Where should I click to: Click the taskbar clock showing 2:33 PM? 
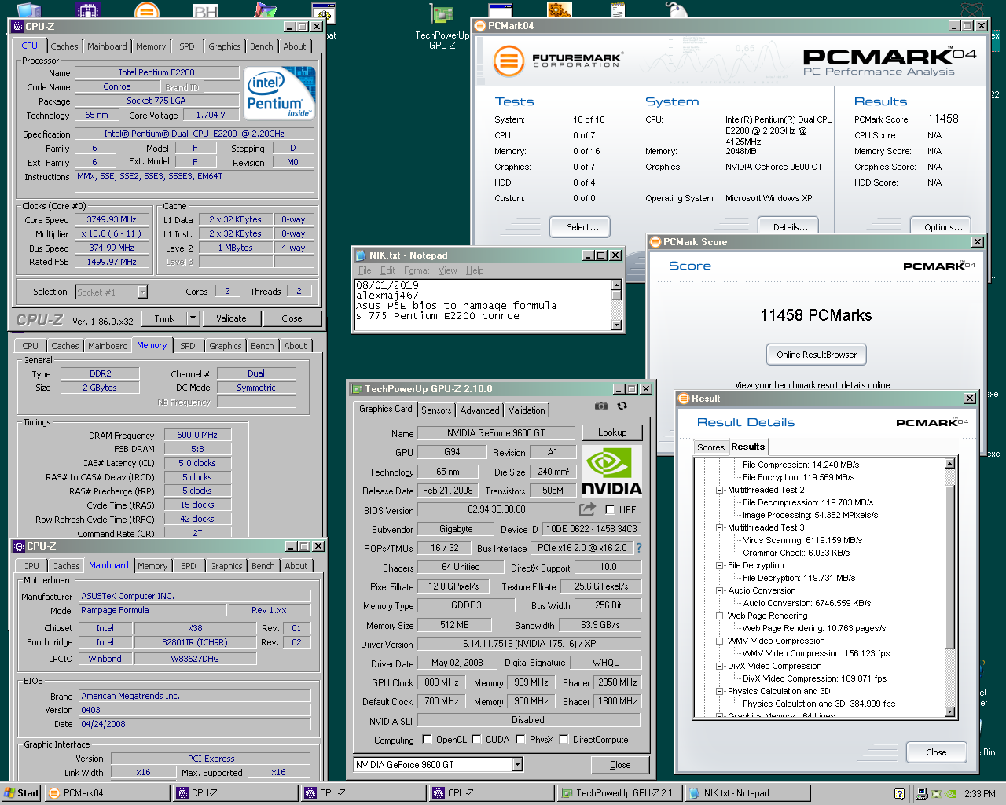979,794
